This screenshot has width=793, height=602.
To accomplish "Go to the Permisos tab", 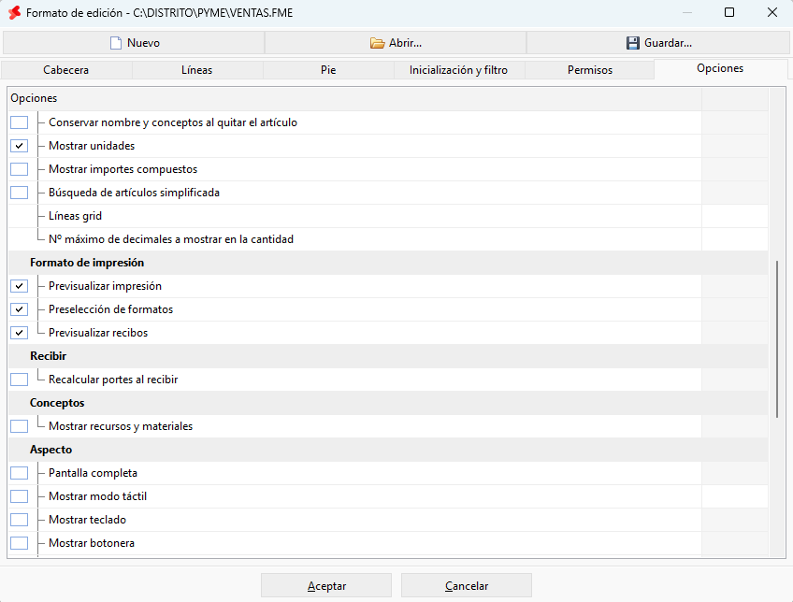I will coord(590,70).
